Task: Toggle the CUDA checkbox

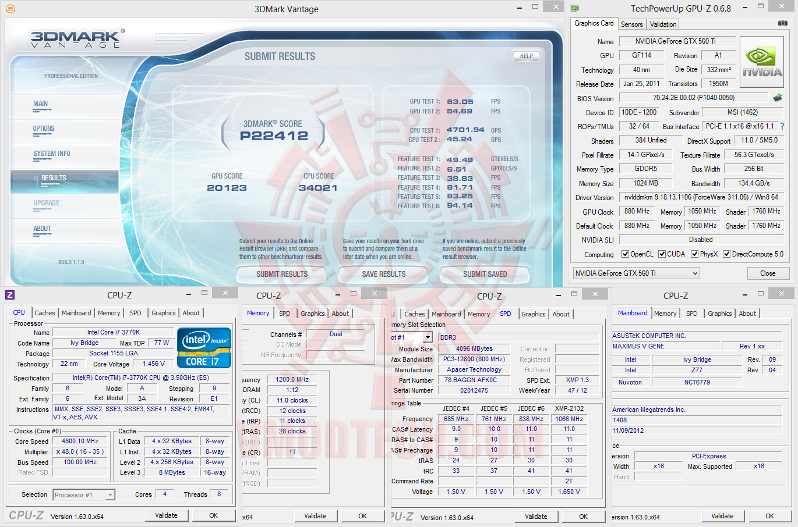Action: pos(662,254)
